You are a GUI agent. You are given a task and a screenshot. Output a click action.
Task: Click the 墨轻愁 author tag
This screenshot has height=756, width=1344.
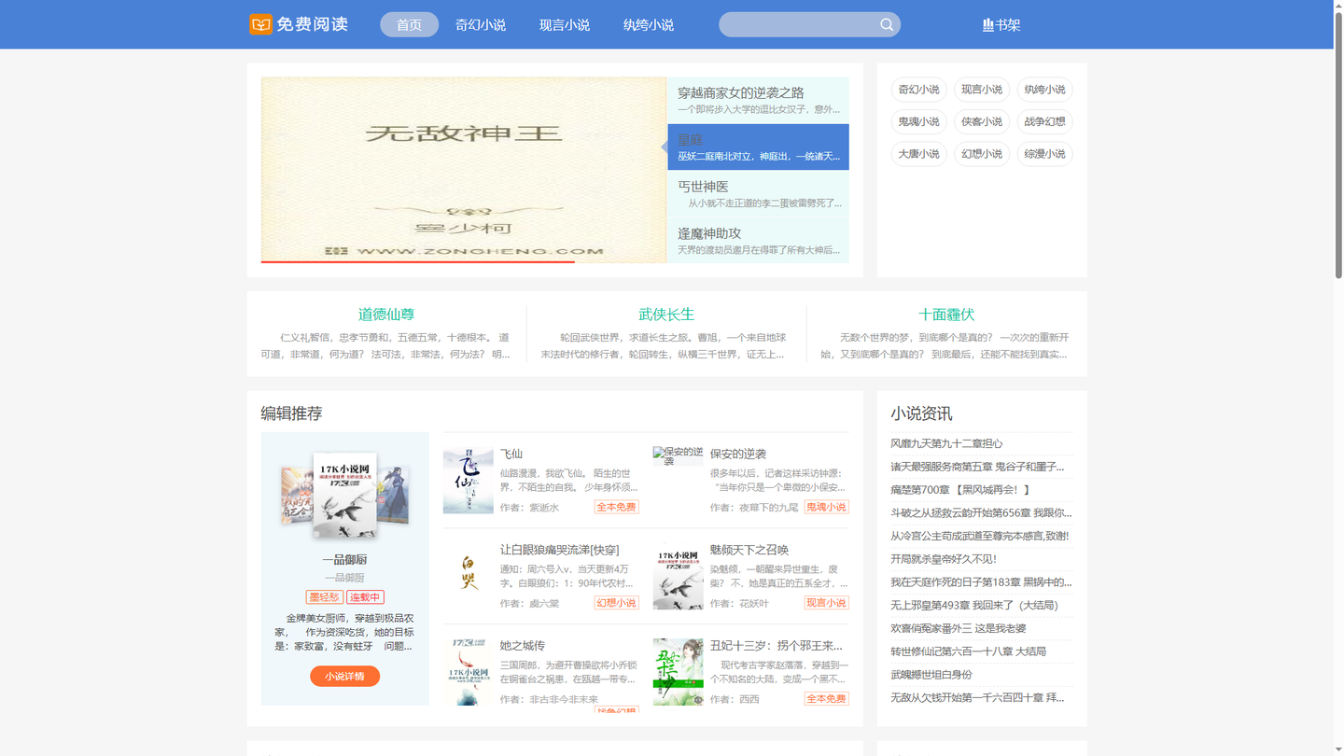tap(324, 597)
